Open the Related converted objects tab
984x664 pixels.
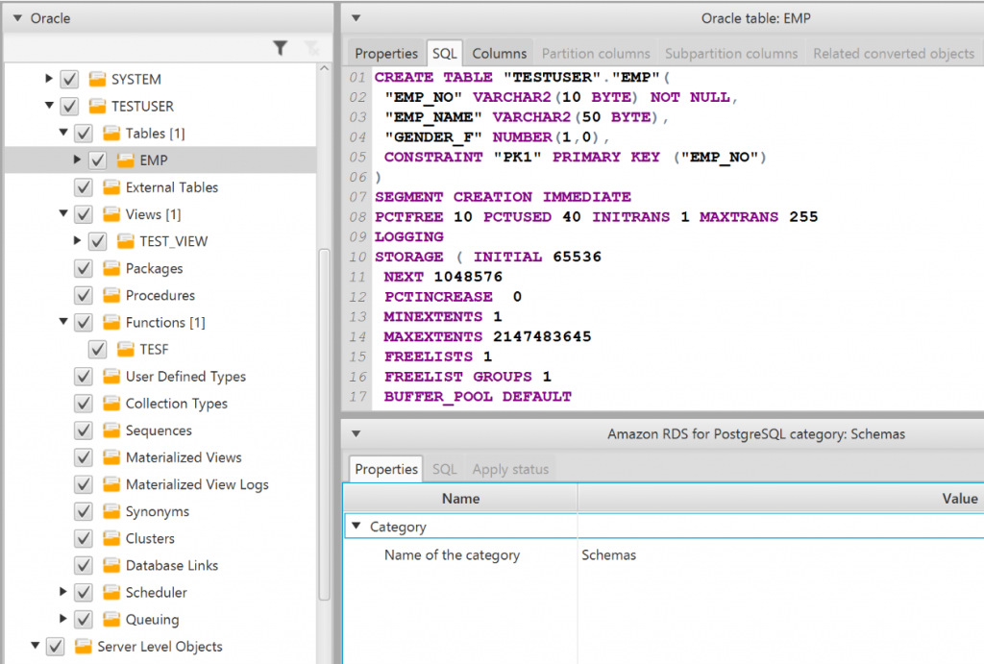(894, 54)
